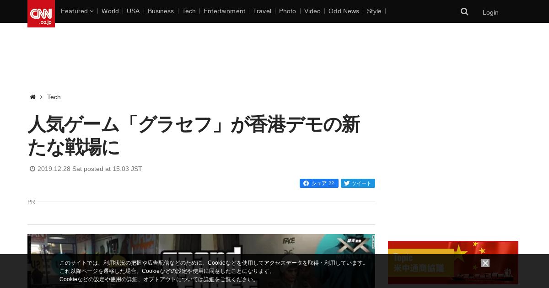This screenshot has width=549, height=288.
Task: Expand the Featured dropdown menu
Action: pos(77,11)
